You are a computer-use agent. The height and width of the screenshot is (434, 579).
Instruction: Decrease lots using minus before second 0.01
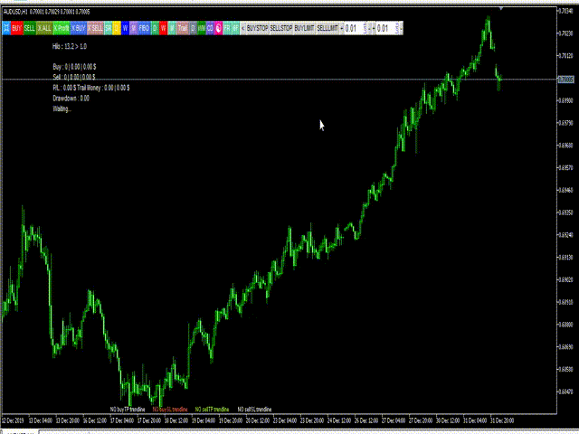374,28
